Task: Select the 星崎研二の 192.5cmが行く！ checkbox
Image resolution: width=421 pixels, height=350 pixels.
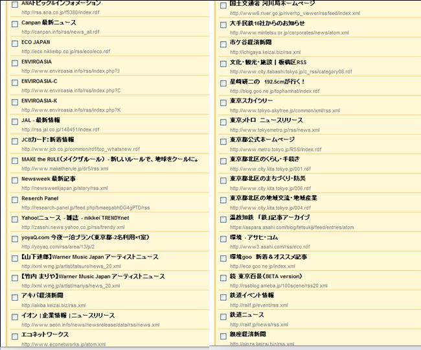Action: pos(223,83)
